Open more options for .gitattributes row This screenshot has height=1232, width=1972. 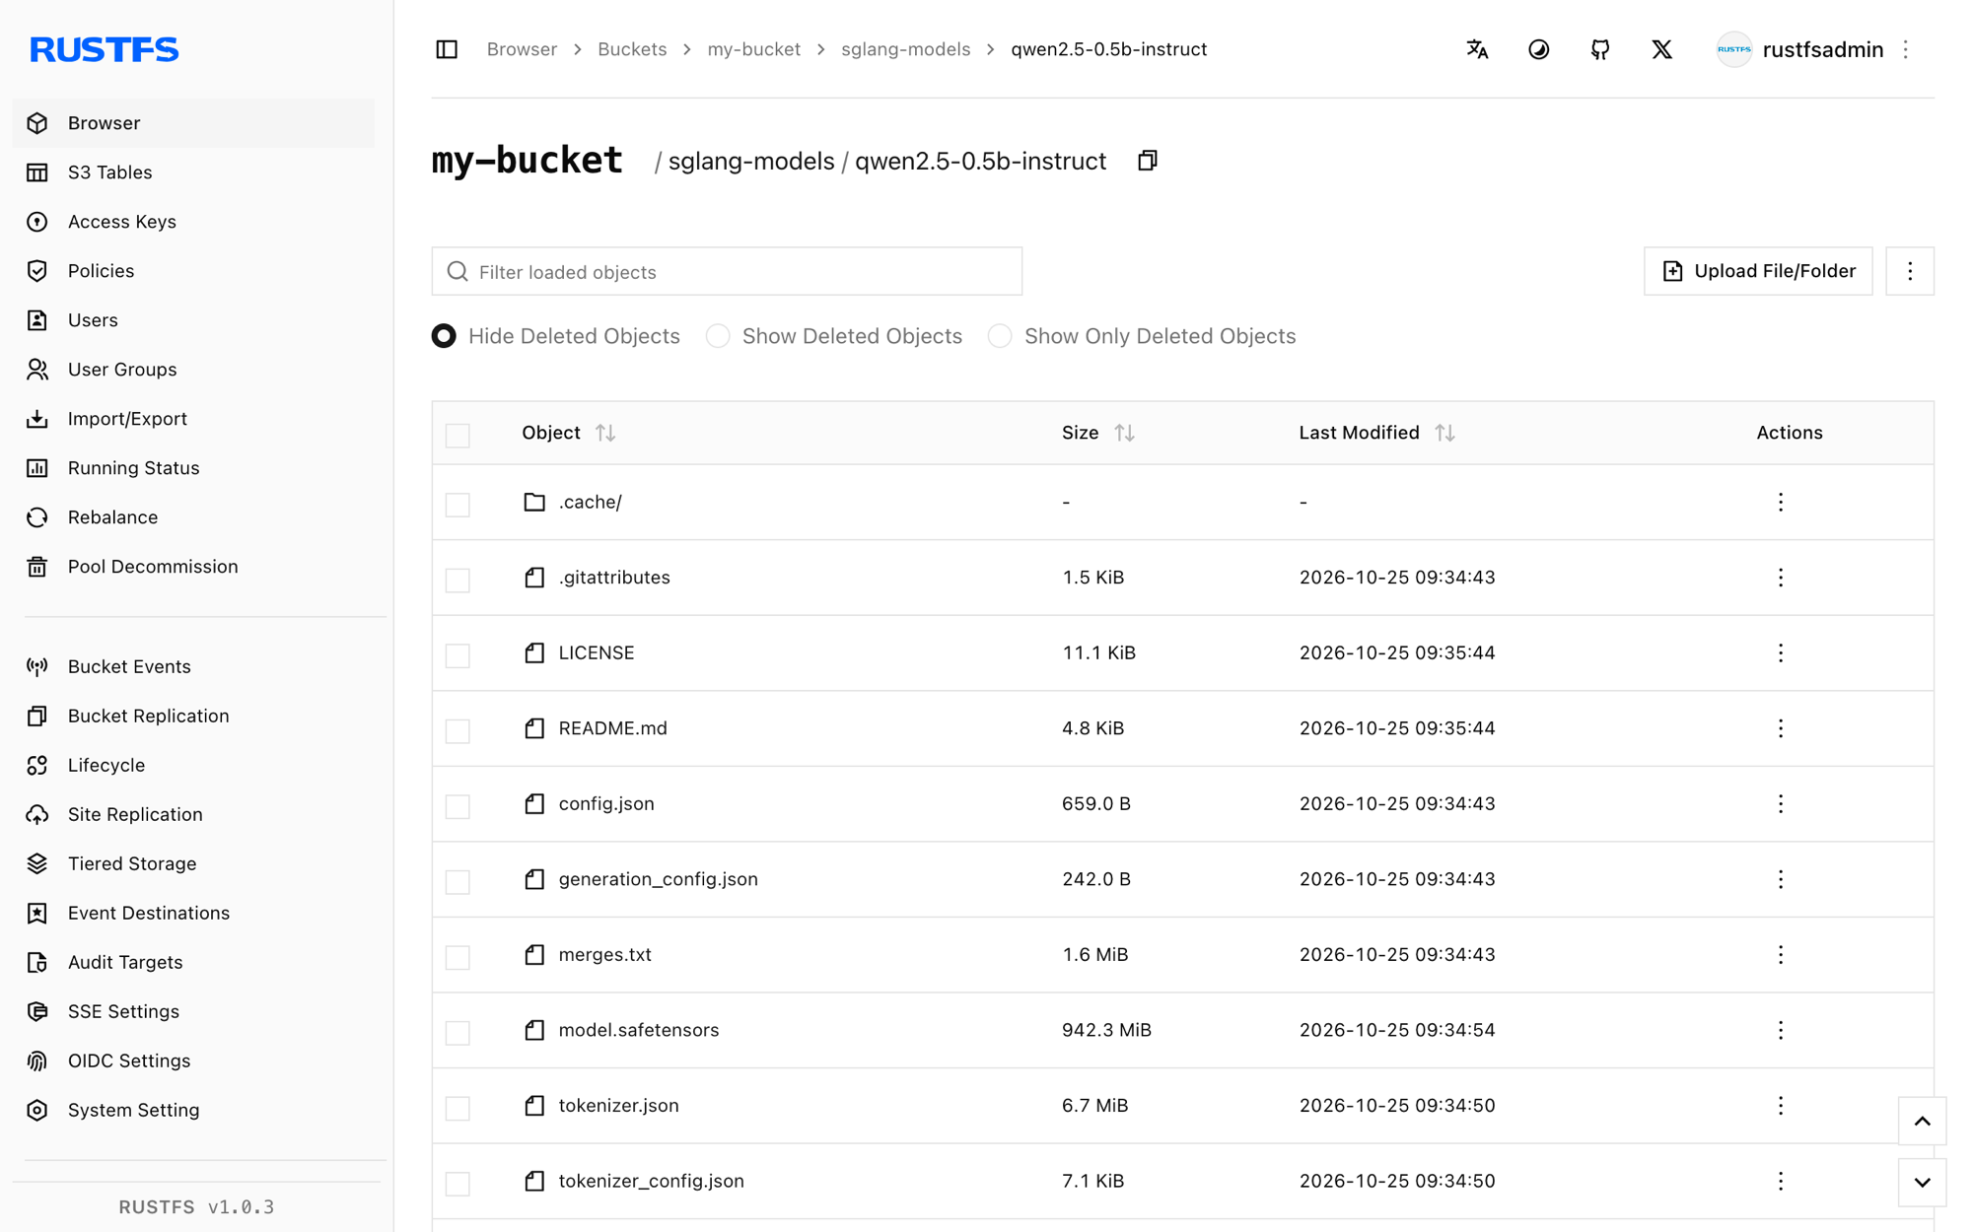pos(1781,578)
